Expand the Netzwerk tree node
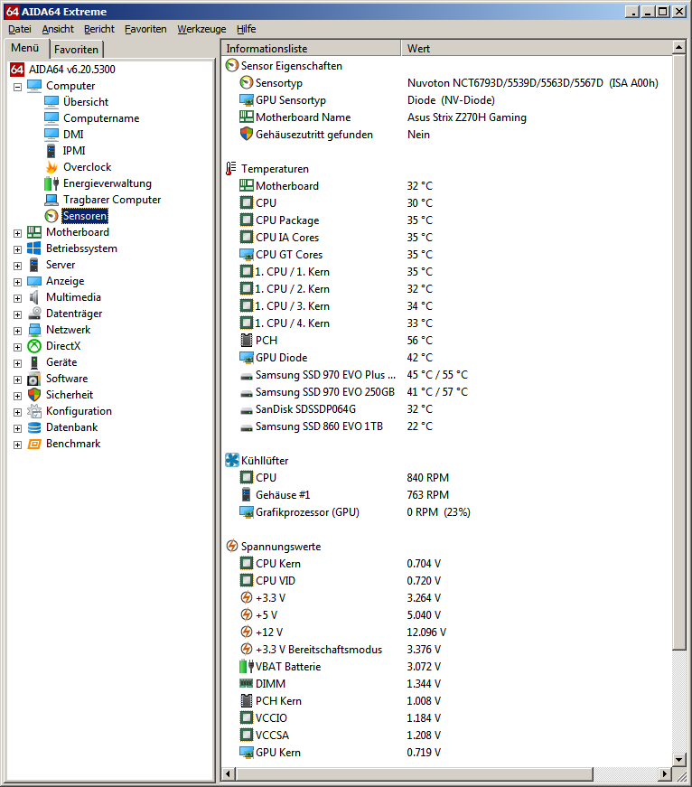Screen dimensions: 692x787 pos(17,331)
